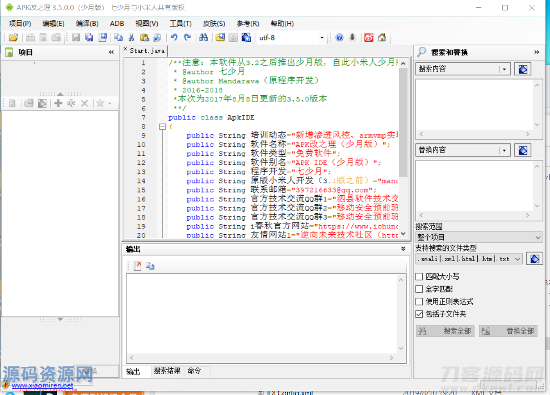This screenshot has height=395, width=550.
Task: Click the red Weibo icon
Action: (x=369, y=38)
